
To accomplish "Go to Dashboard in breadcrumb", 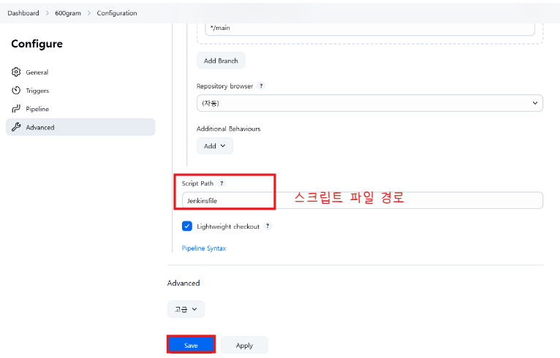I will pos(23,13).
